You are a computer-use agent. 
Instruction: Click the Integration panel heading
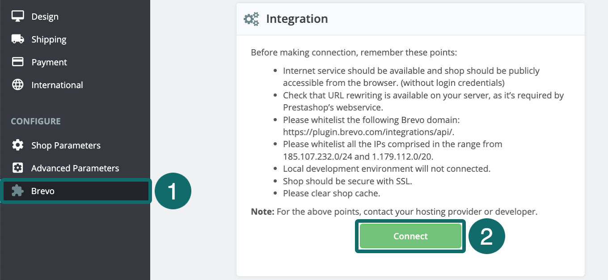click(x=297, y=19)
